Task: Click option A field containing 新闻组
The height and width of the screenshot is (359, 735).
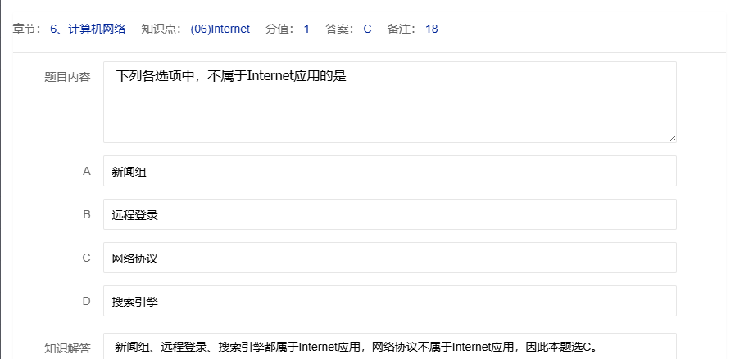Action: pyautogui.click(x=389, y=171)
